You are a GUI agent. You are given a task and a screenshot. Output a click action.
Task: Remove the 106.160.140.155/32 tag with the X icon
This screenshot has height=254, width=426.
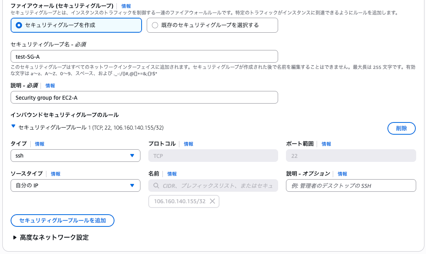(212, 201)
